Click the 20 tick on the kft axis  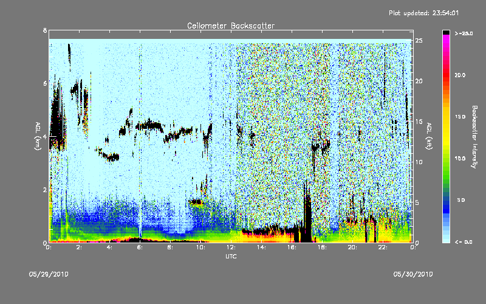[419, 81]
